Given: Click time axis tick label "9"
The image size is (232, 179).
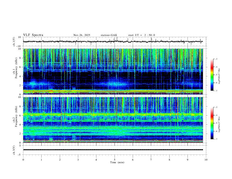Looking at the screenshot, I should tap(187, 160).
